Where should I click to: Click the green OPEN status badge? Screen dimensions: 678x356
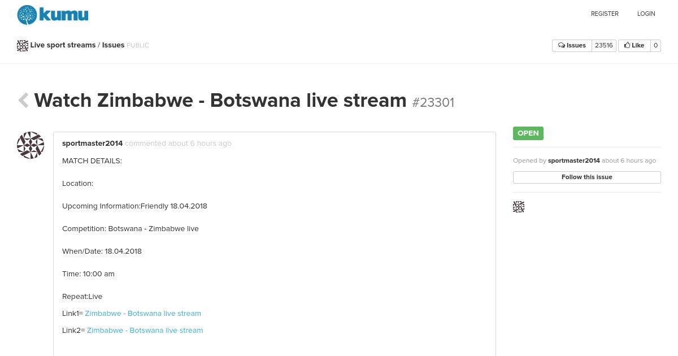tap(528, 133)
